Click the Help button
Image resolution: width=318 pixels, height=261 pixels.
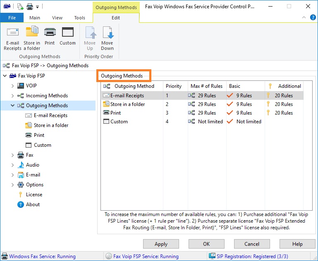tap(297, 244)
